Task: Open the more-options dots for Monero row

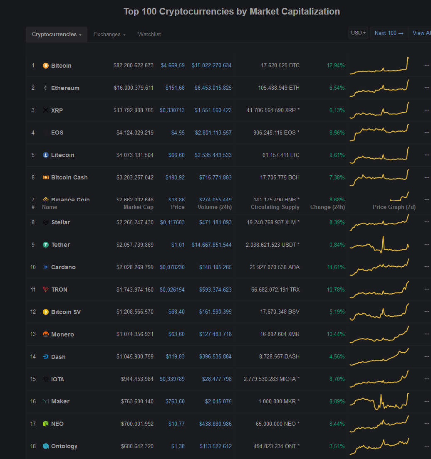Action: [x=427, y=334]
